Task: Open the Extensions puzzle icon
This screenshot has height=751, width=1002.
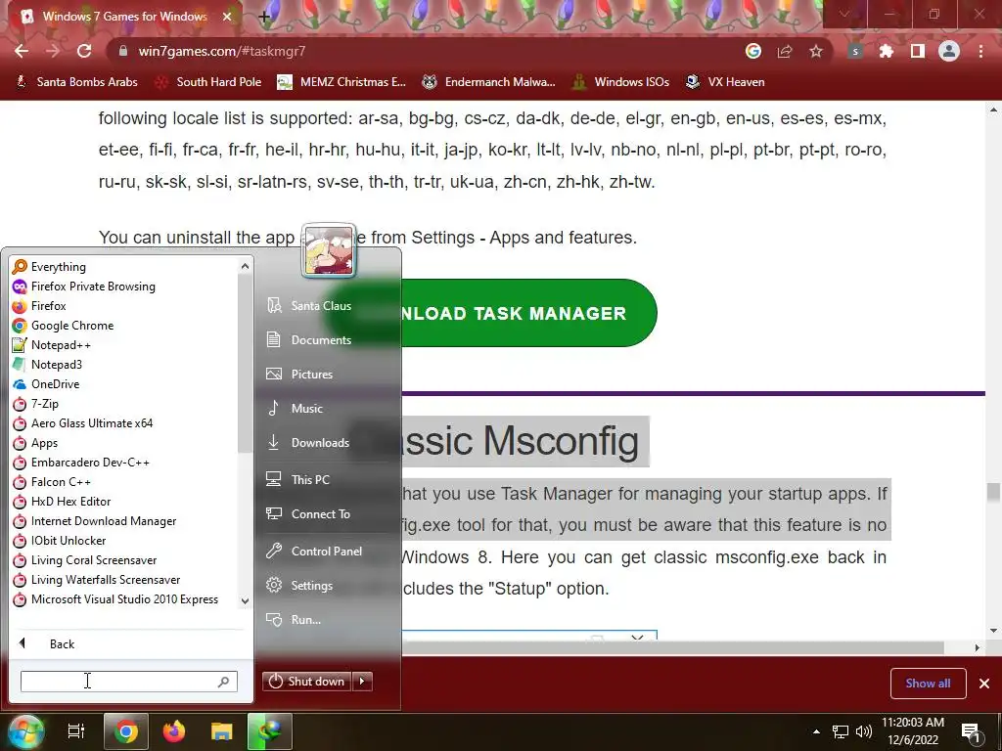Action: [x=887, y=51]
